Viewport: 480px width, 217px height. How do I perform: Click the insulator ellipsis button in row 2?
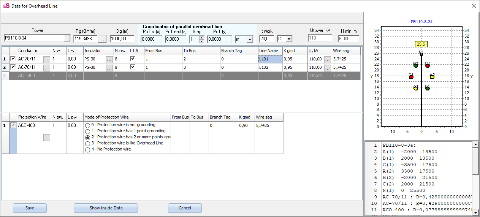(x=109, y=68)
